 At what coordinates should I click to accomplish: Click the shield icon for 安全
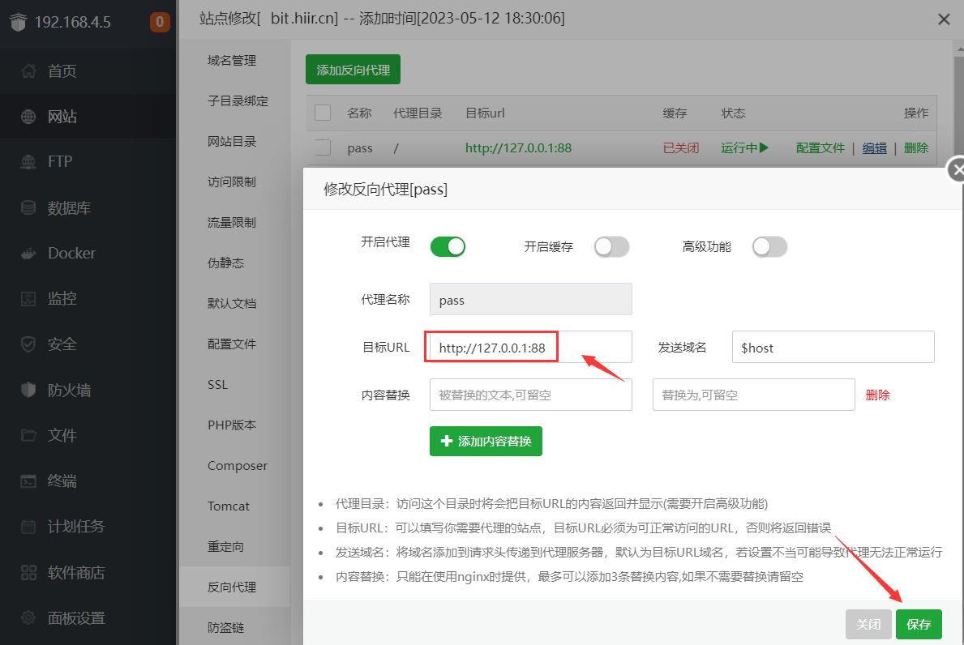(x=28, y=344)
